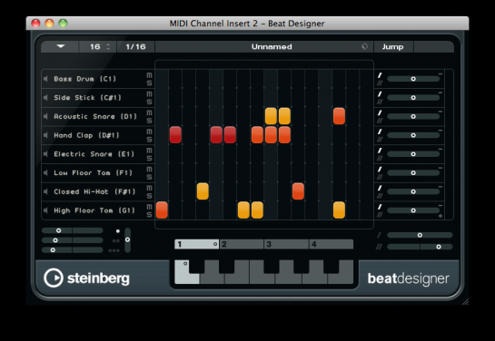Click the yellow step in Closed Hi-Hat lane
This screenshot has width=495, height=341.
click(x=203, y=191)
